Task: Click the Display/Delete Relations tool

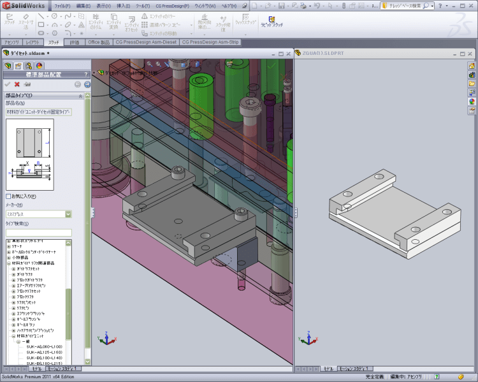Action: pos(204,22)
